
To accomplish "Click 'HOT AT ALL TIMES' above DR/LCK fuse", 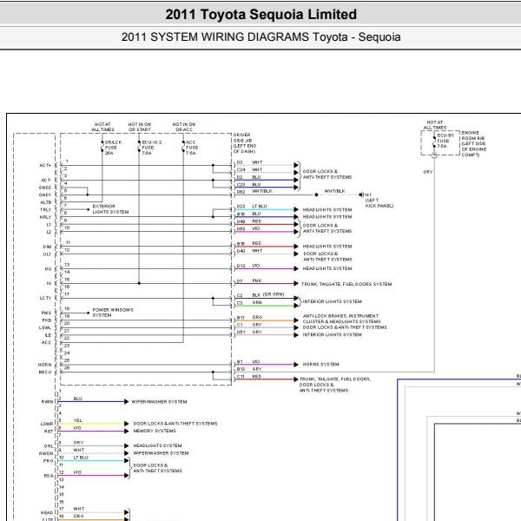I will [102, 127].
